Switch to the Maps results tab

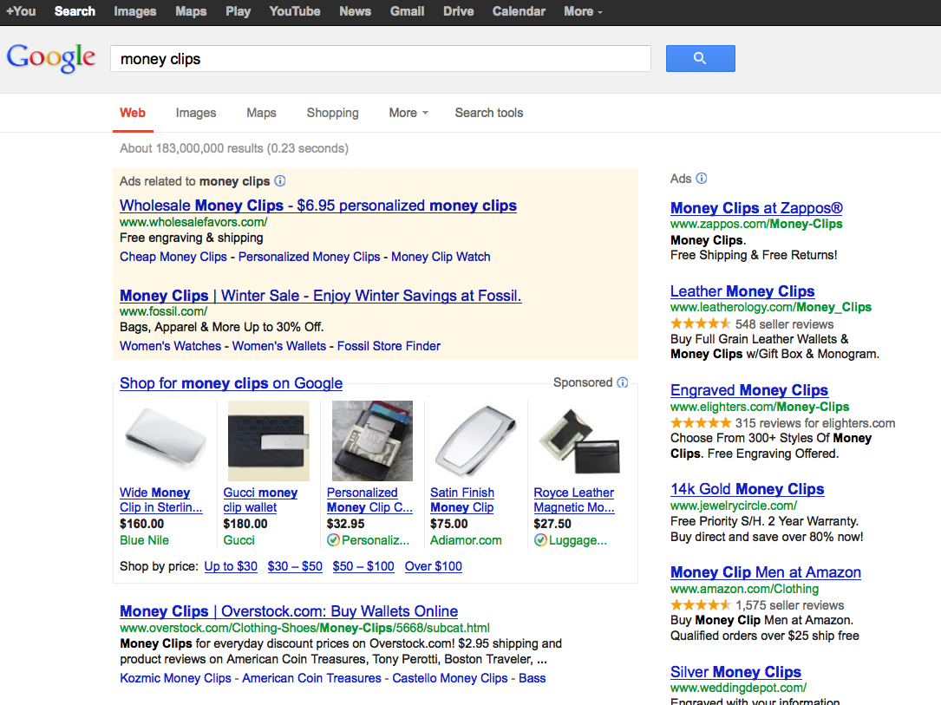pos(261,113)
